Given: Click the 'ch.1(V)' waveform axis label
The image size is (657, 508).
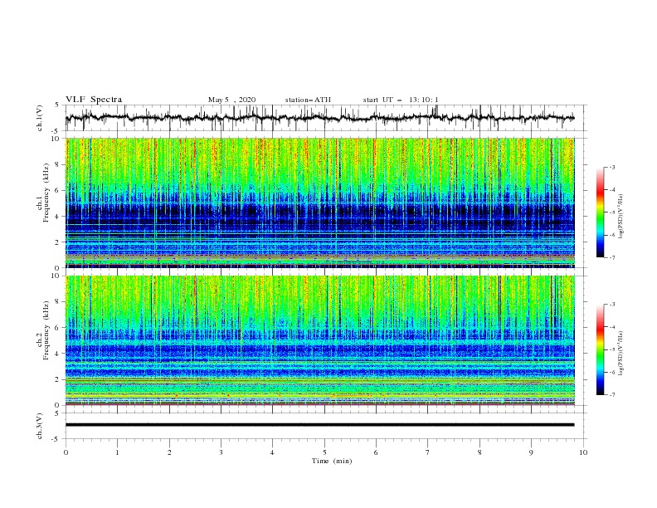Looking at the screenshot, I should pyautogui.click(x=40, y=118).
